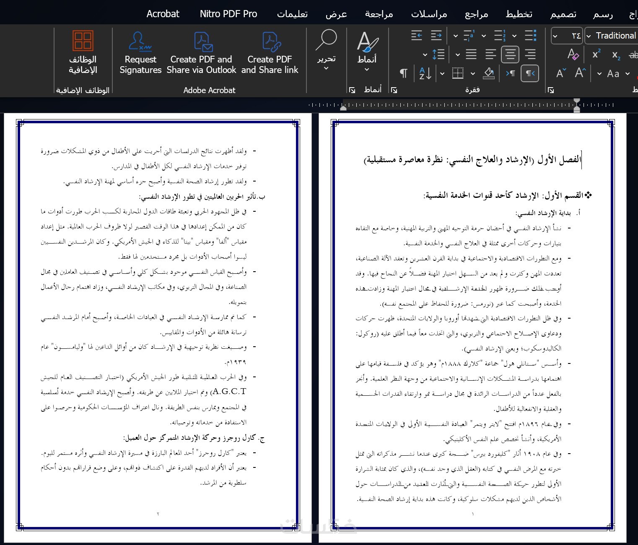638x545 pixels.
Task: Click Create PDF and Share link
Action: [x=270, y=52]
